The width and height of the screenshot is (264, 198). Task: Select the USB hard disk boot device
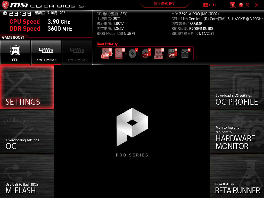106,54
